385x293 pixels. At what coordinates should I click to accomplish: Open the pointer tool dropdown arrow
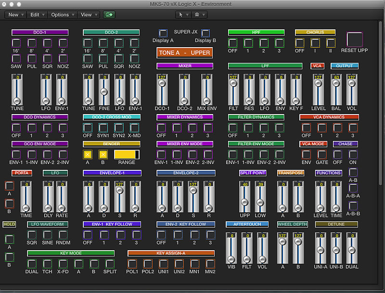pyautogui.click(x=188, y=14)
